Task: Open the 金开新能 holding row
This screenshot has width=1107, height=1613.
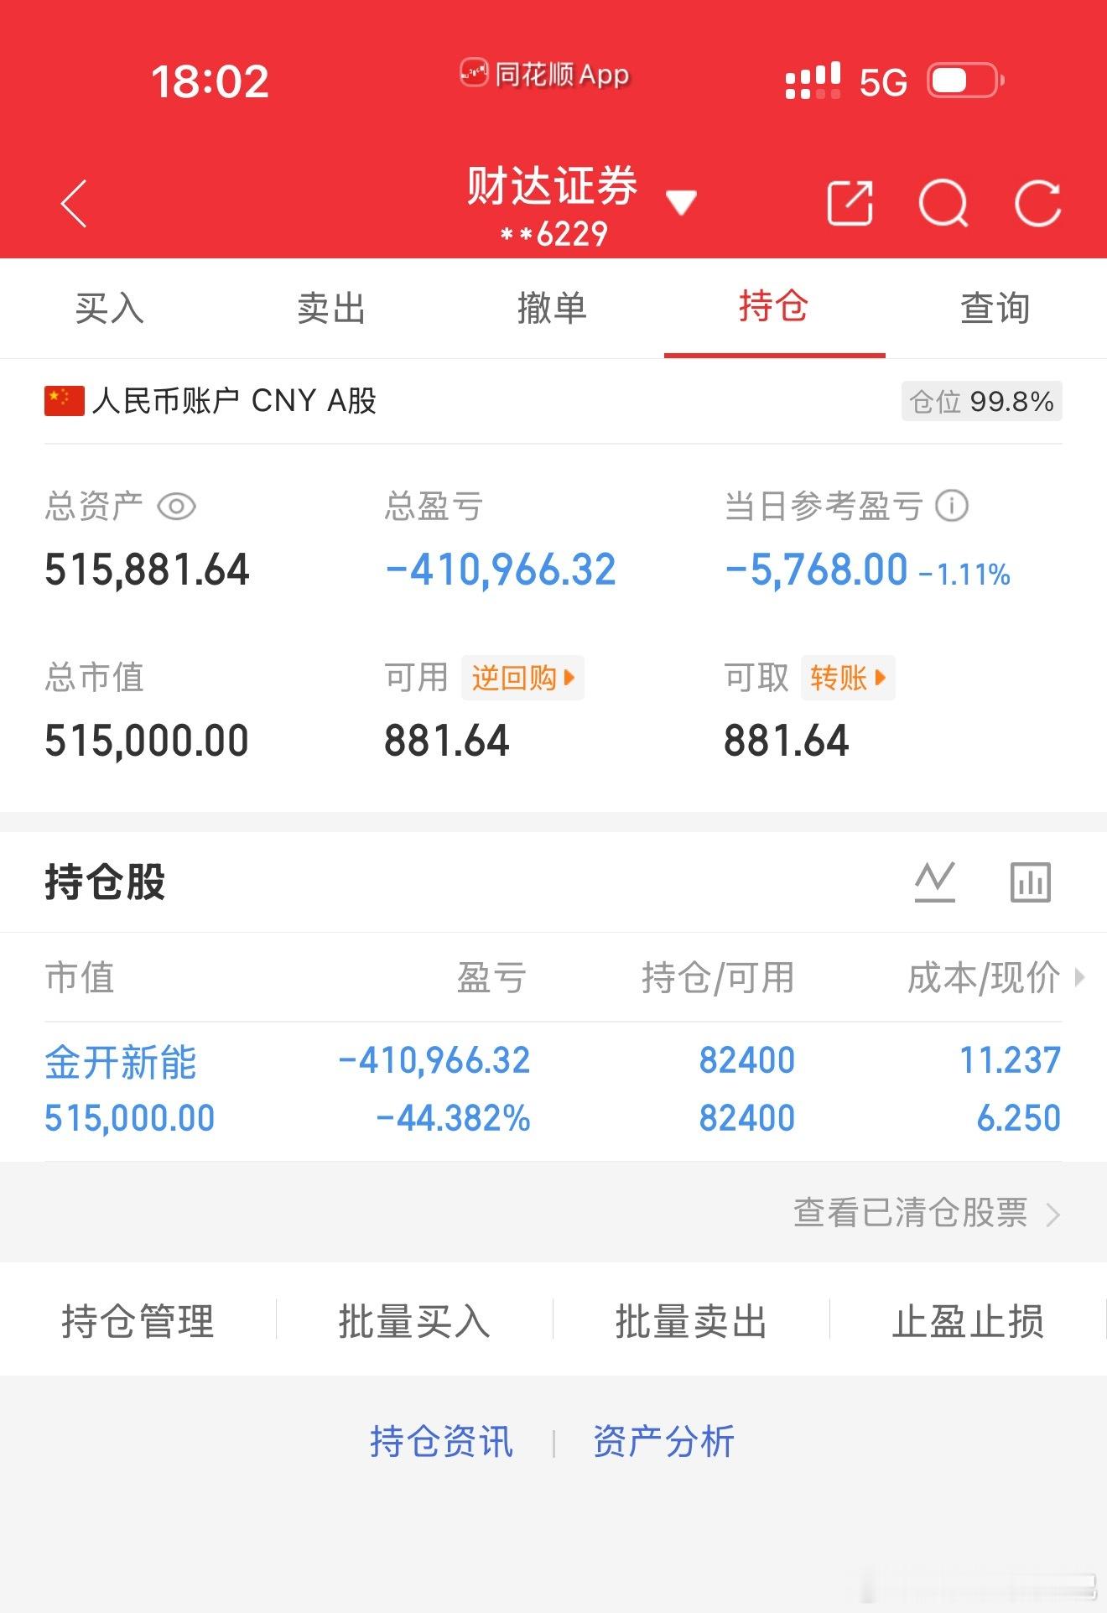Action: pos(553,1090)
